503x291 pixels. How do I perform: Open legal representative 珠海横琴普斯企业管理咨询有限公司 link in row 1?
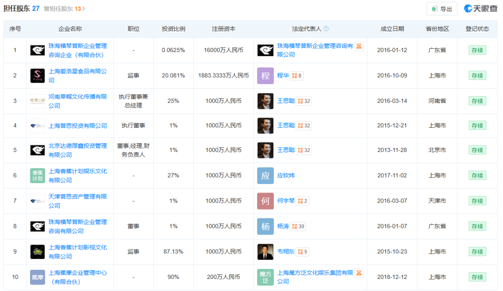pyautogui.click(x=315, y=50)
